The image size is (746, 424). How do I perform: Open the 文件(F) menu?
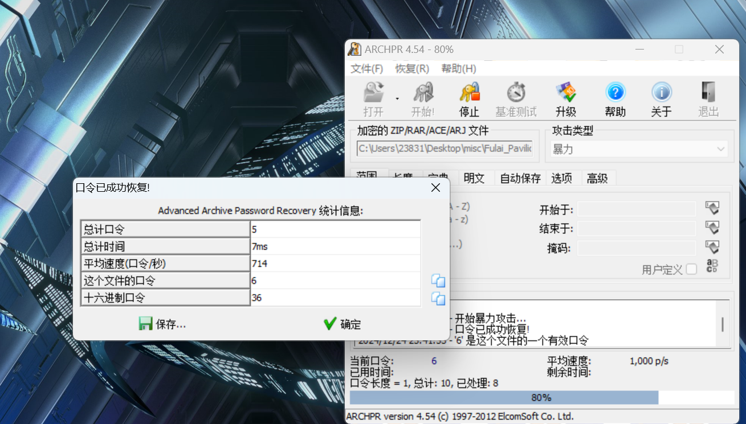click(367, 69)
